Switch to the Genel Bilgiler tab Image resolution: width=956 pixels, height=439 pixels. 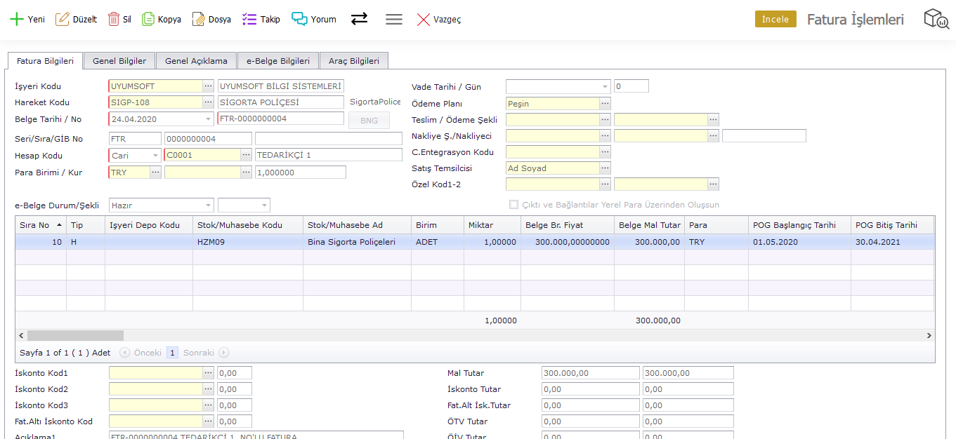(119, 61)
